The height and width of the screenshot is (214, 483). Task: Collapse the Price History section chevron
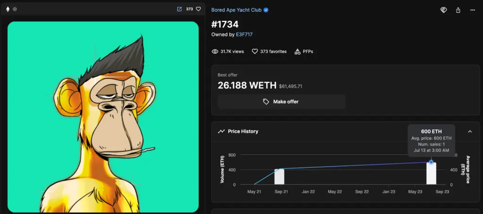pos(470,132)
